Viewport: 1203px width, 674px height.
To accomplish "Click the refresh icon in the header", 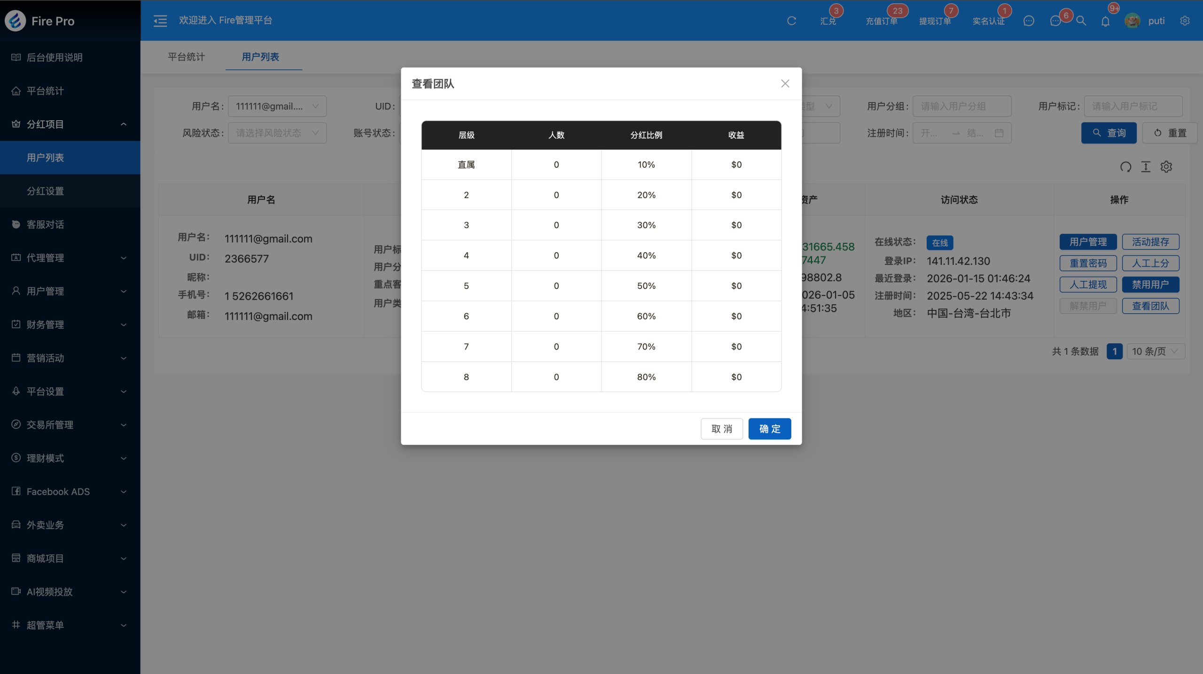I will click(x=792, y=21).
